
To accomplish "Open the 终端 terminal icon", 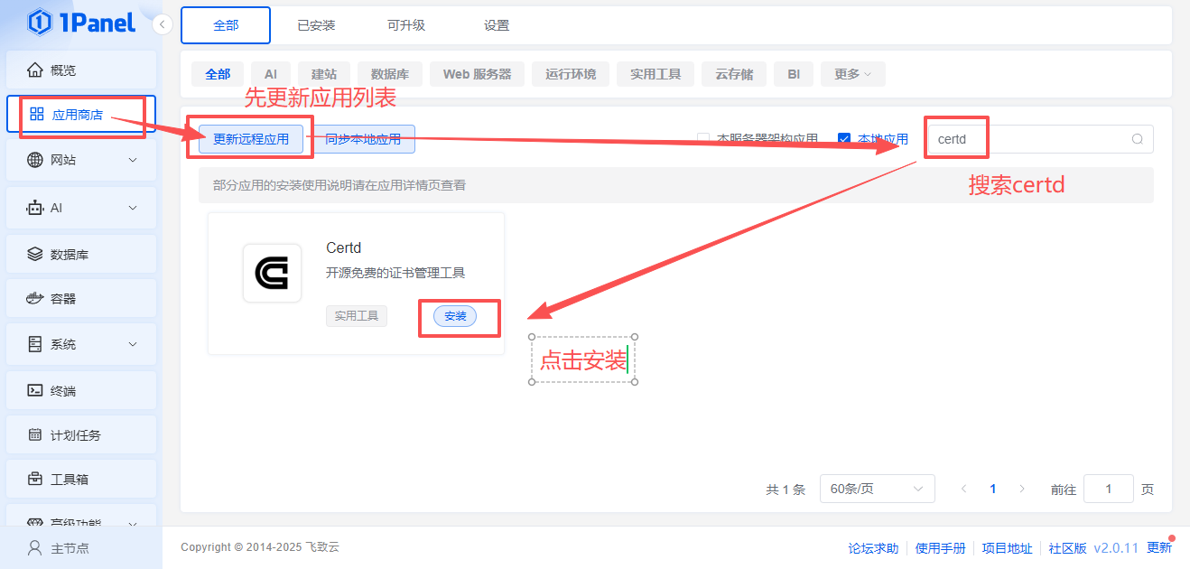I will (x=35, y=391).
